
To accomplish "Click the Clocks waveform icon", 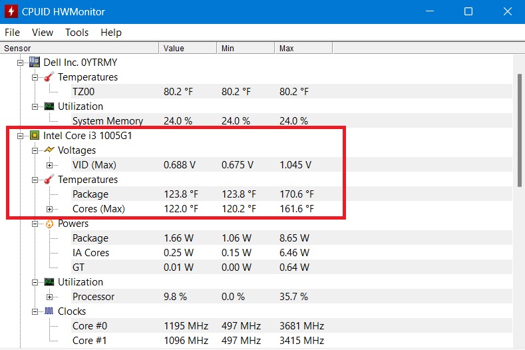I will coord(49,311).
